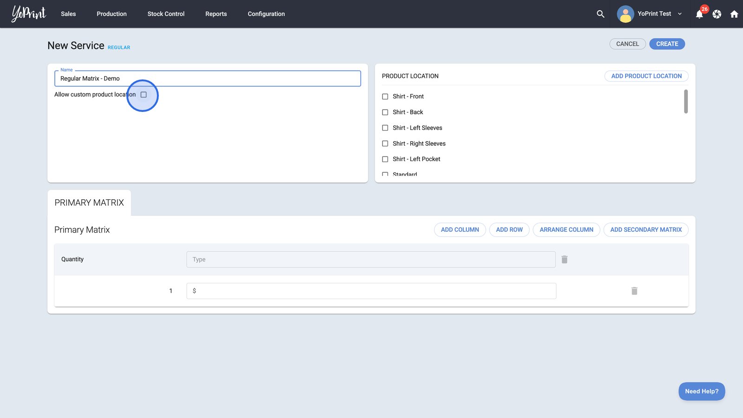This screenshot has width=743, height=418.
Task: Open the Stock Control menu
Action: [x=166, y=14]
